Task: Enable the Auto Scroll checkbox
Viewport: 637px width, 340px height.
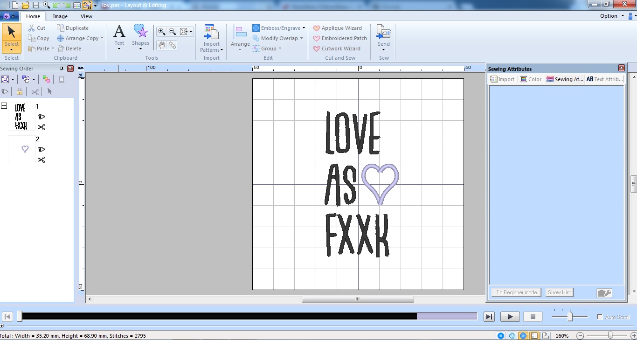Action: tap(600, 317)
